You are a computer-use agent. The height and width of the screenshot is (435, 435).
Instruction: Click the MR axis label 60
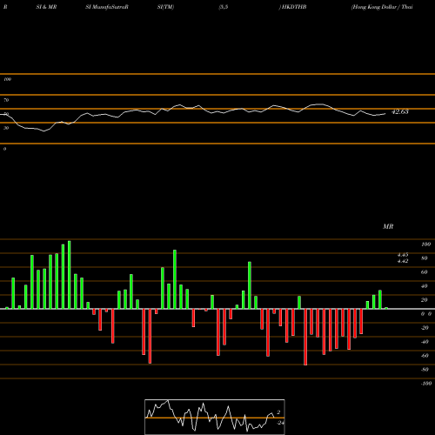coord(424,272)
